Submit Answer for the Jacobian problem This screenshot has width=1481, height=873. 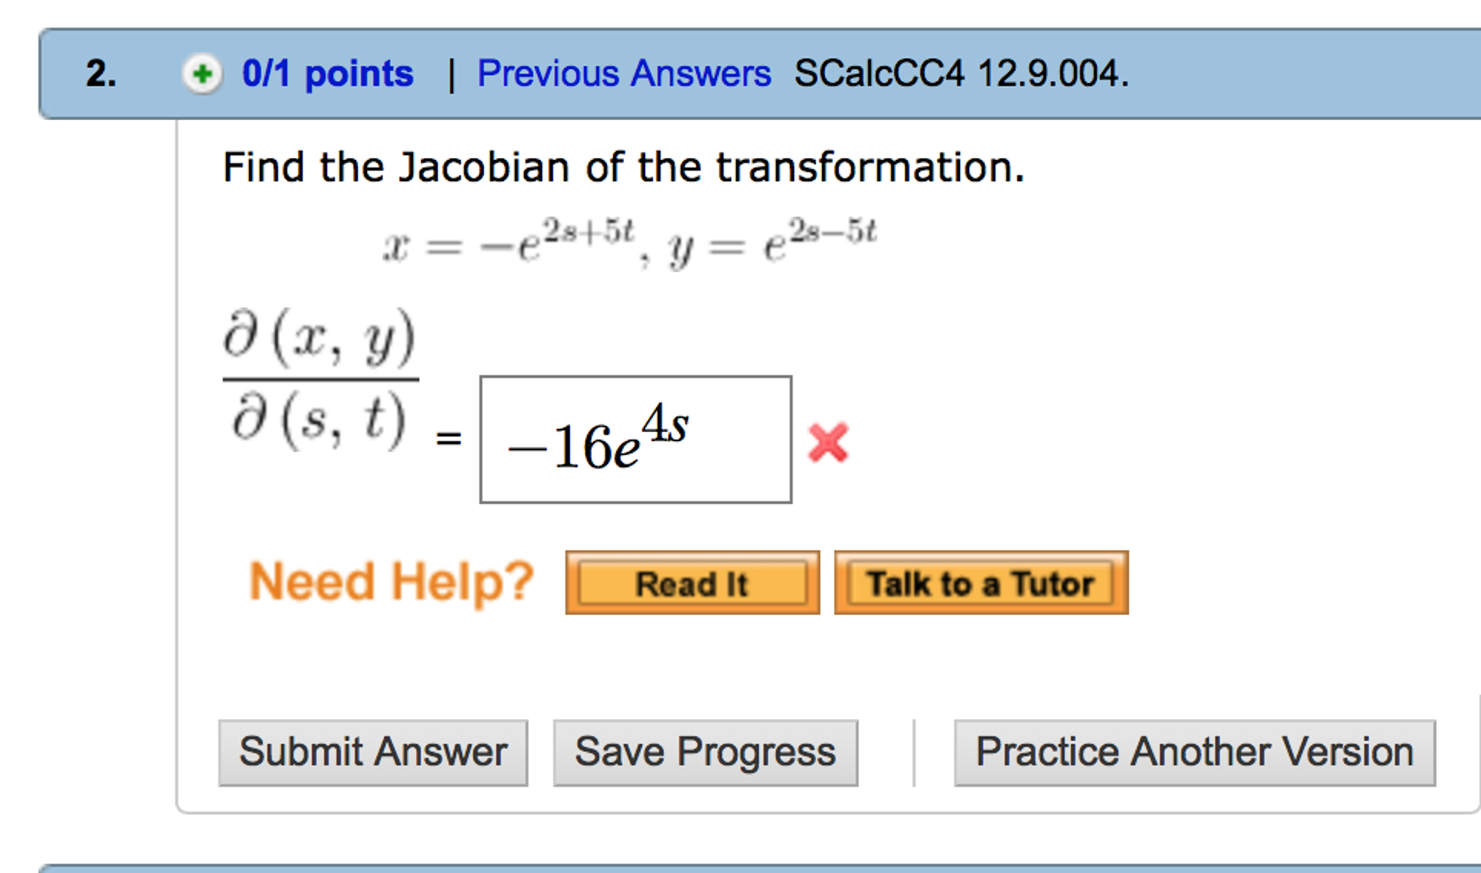372,751
